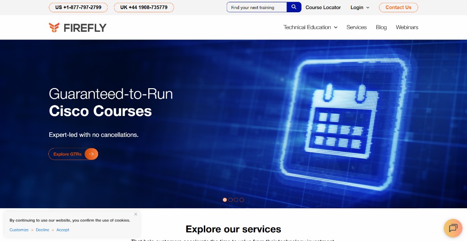Click the Firefly logo
The width and height of the screenshot is (467, 241).
coord(78,28)
